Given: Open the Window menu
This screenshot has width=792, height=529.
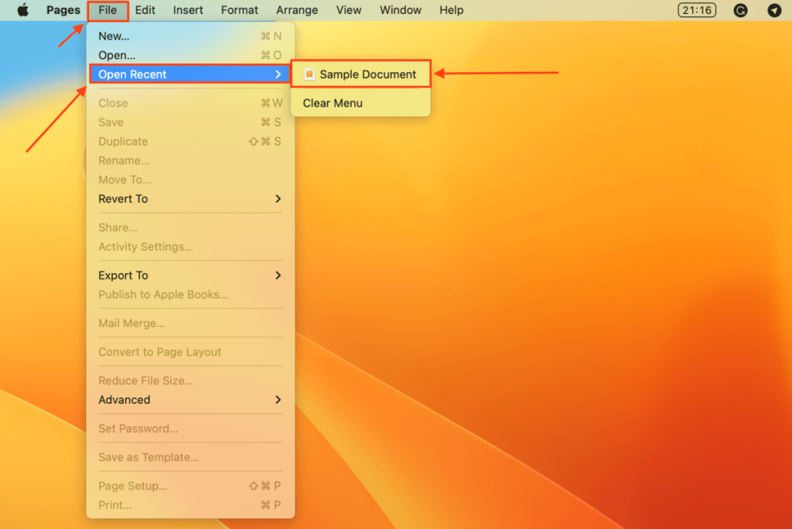Looking at the screenshot, I should tap(400, 10).
